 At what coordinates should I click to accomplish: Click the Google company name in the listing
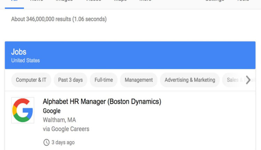(52, 111)
